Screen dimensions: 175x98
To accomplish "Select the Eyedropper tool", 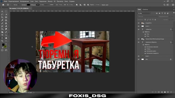I will [2, 20].
